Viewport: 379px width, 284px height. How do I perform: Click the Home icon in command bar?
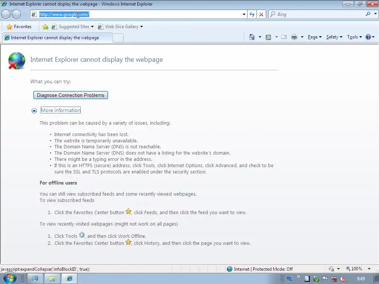252,37
